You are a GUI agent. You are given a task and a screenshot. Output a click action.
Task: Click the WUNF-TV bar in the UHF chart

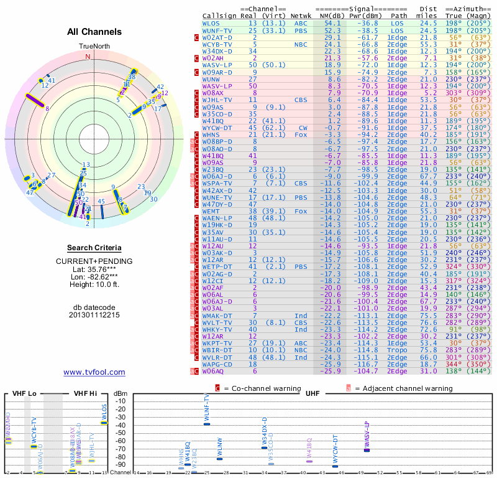pyautogui.click(x=207, y=424)
